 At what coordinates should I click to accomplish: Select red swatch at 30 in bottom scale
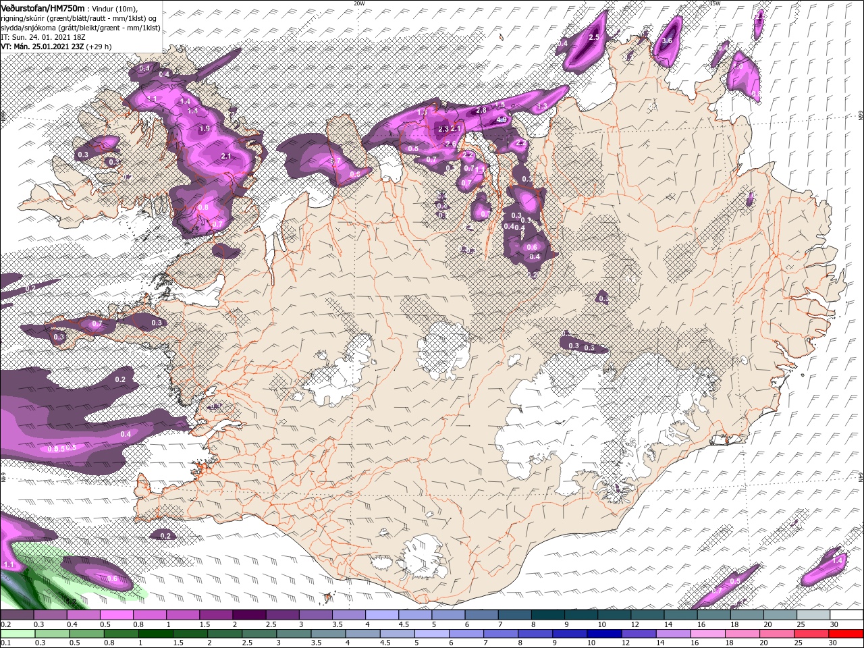point(846,634)
